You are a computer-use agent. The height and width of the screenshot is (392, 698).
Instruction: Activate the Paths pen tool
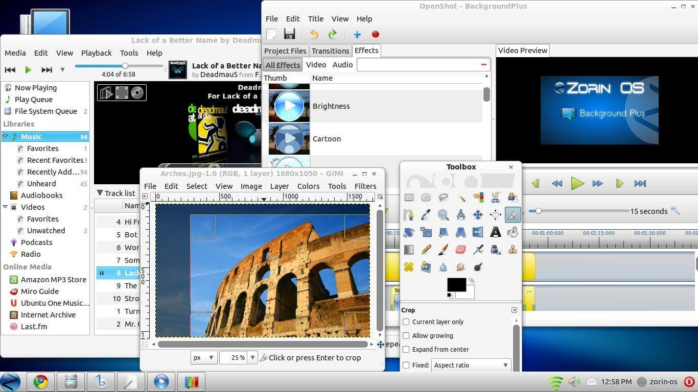tap(409, 215)
